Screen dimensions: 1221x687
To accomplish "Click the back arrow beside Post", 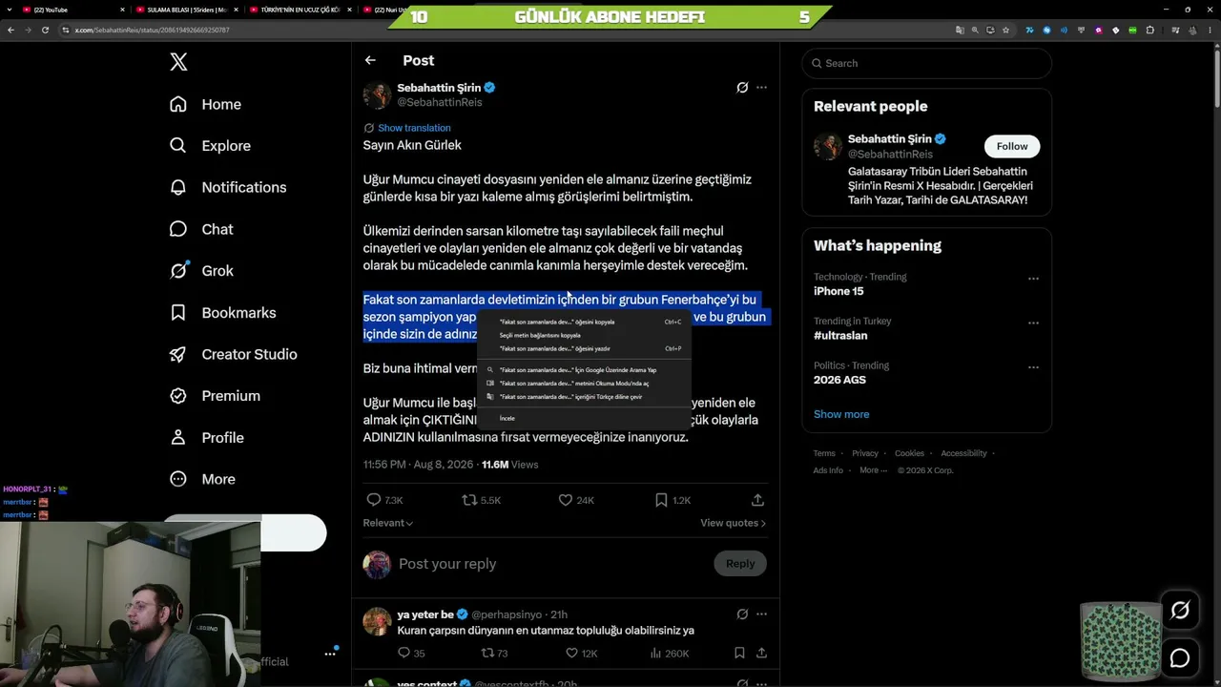I will (x=370, y=60).
